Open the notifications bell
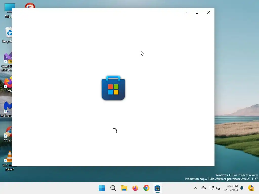The image size is (259, 194). (x=242, y=188)
